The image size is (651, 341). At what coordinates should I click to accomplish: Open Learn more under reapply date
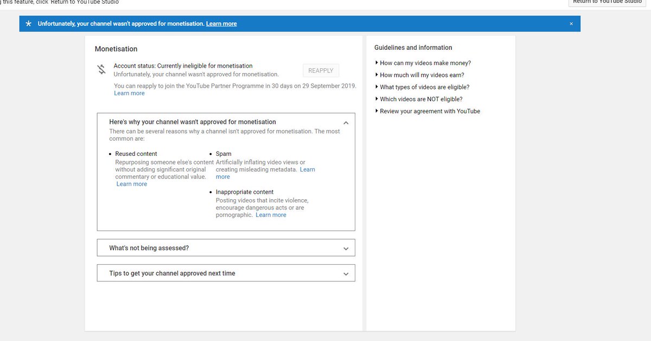coord(129,93)
